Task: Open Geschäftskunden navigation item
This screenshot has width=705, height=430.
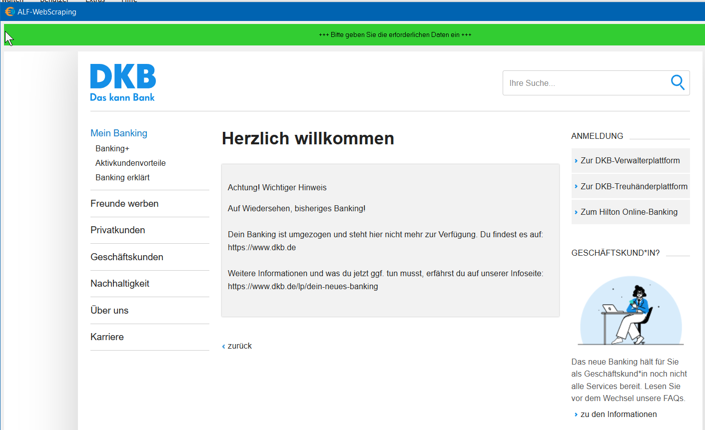Action: tap(127, 257)
